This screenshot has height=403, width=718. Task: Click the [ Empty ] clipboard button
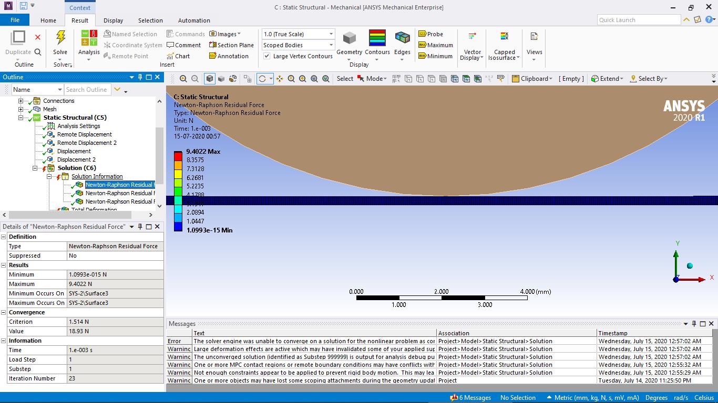click(x=571, y=79)
